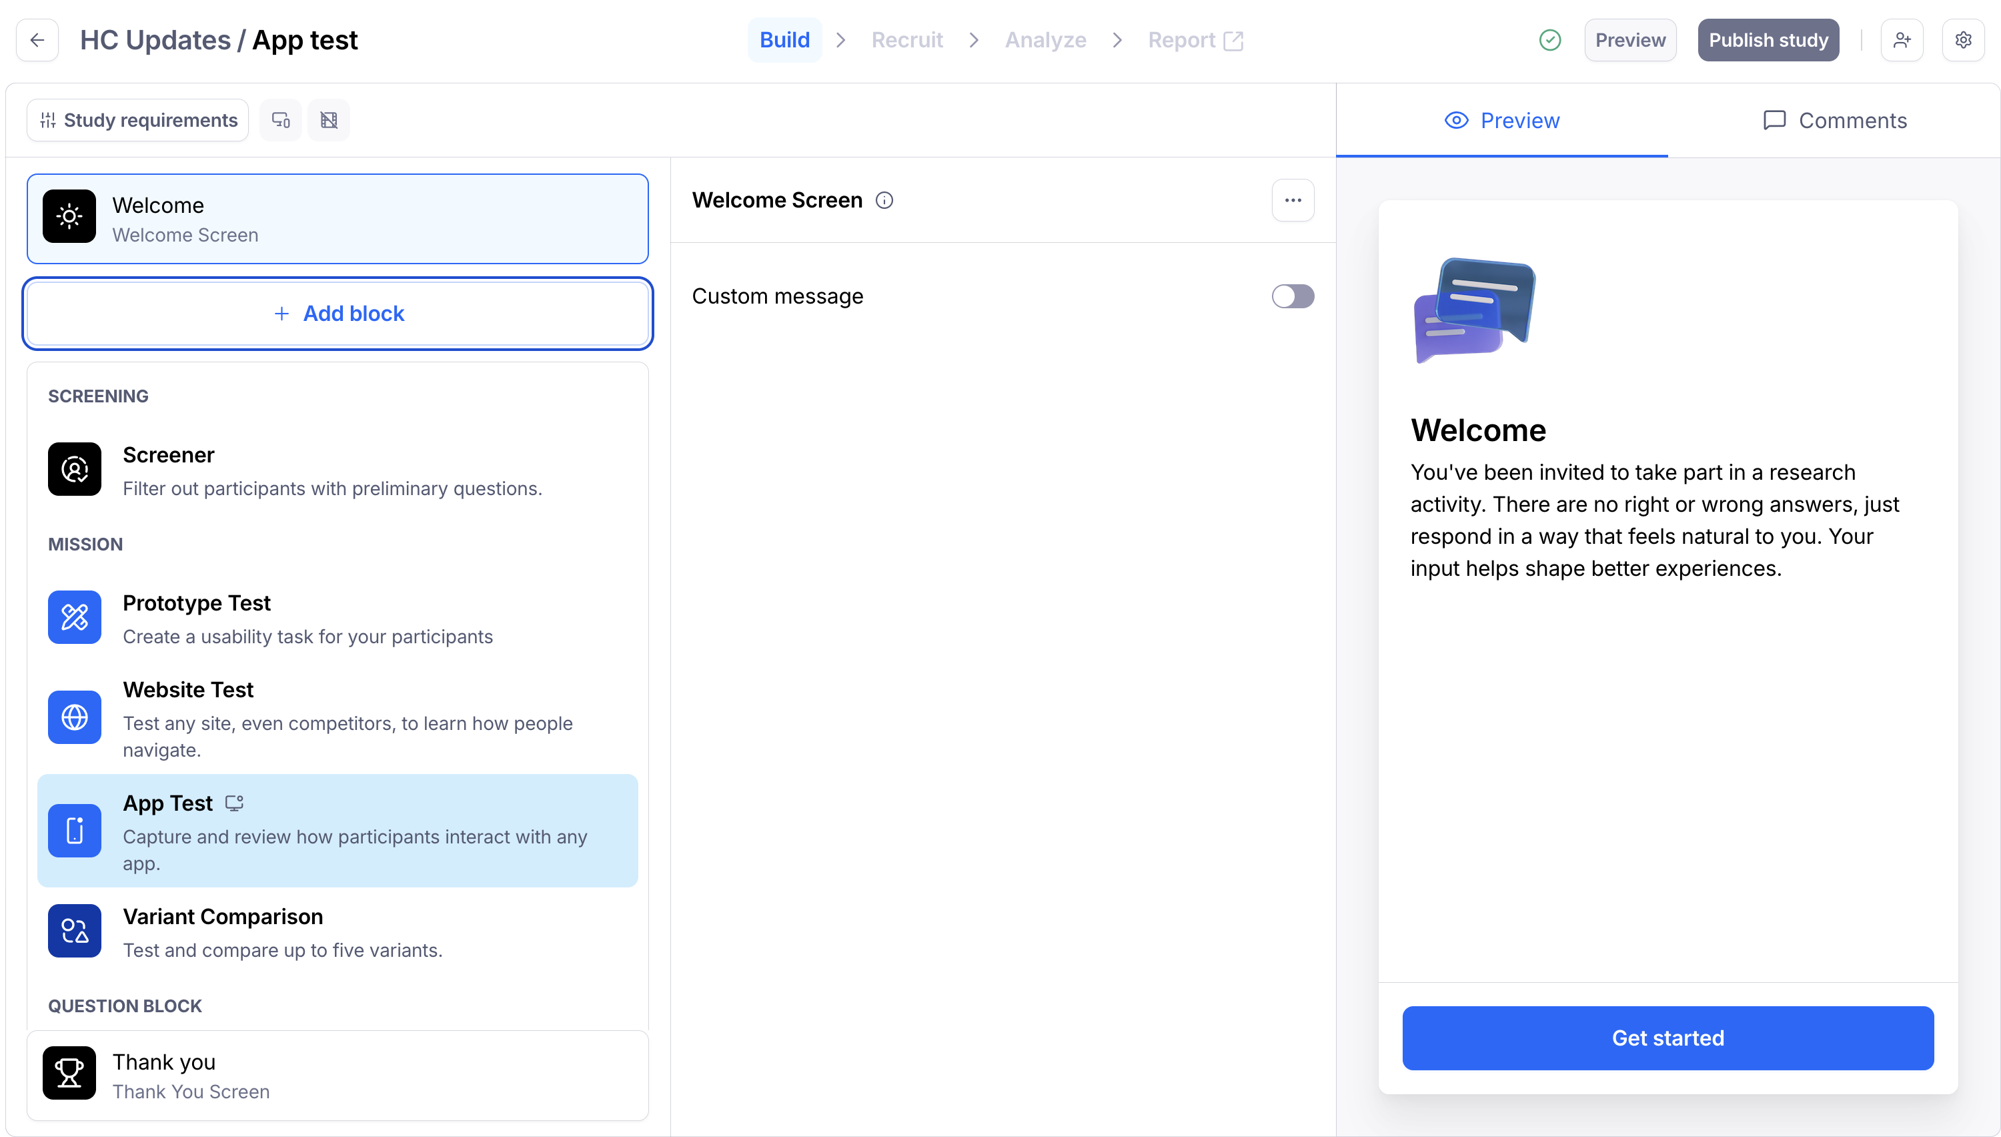Image resolution: width=2001 pixels, height=1137 pixels.
Task: Switch to the Build step
Action: click(784, 40)
